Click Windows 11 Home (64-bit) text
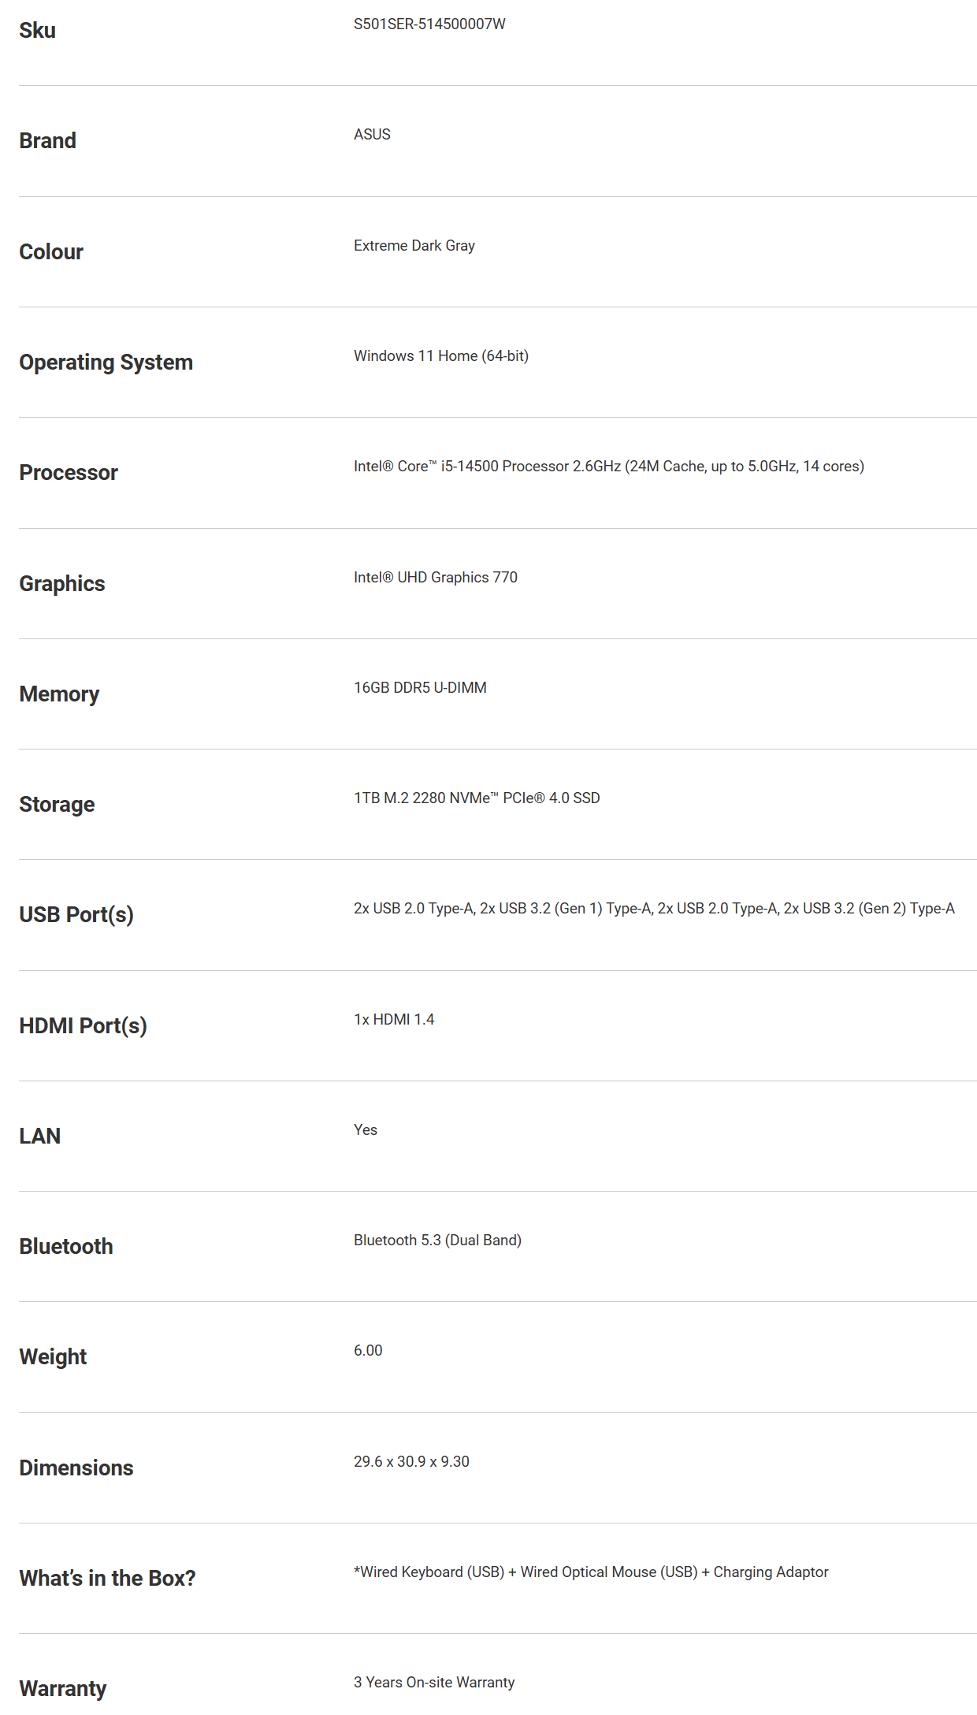The image size is (977, 1715). tap(441, 356)
